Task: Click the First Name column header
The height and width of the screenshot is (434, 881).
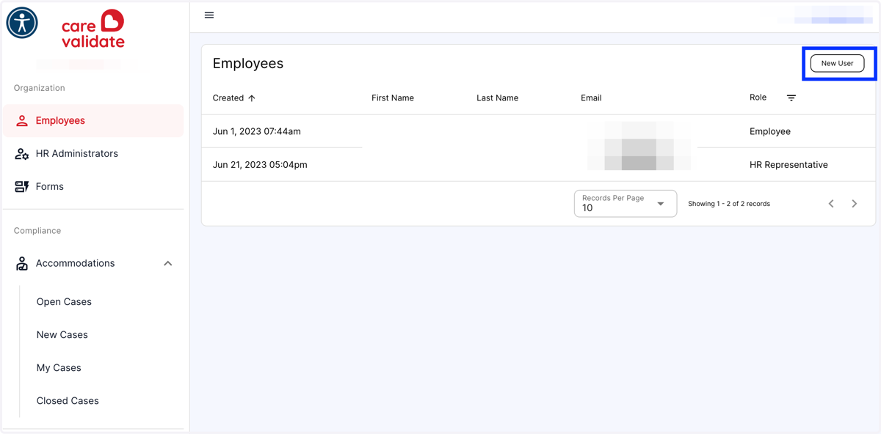Action: click(x=393, y=98)
